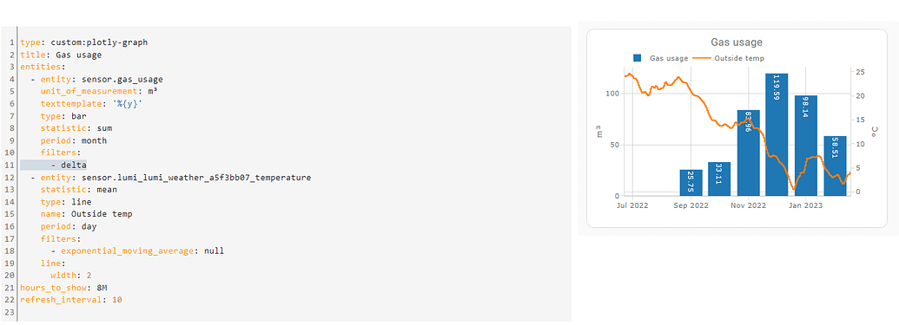Select the 119.59 bar in the chart
This screenshot has height=325, width=899.
[x=777, y=134]
